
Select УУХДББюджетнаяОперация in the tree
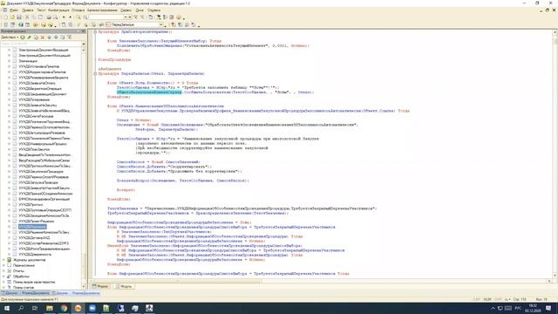pos(40,89)
